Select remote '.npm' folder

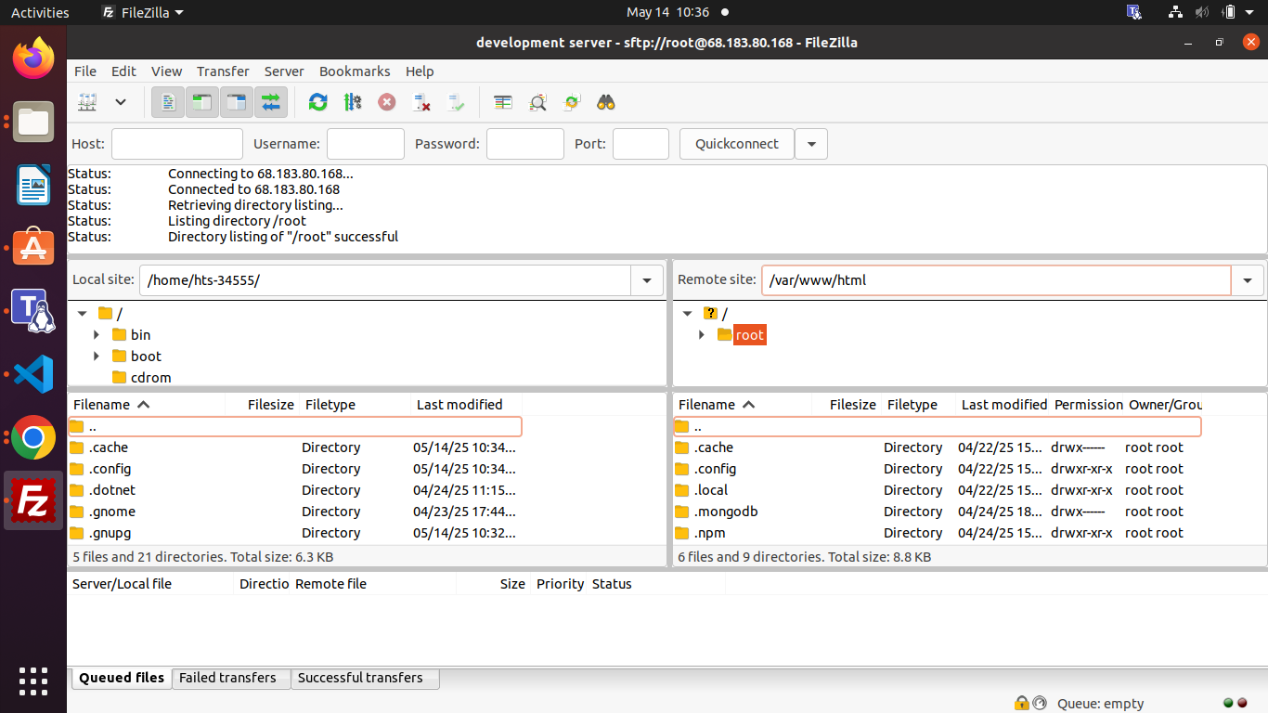pyautogui.click(x=938, y=533)
